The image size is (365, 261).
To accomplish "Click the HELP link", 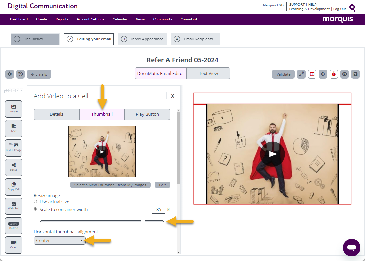I will coord(312,4).
